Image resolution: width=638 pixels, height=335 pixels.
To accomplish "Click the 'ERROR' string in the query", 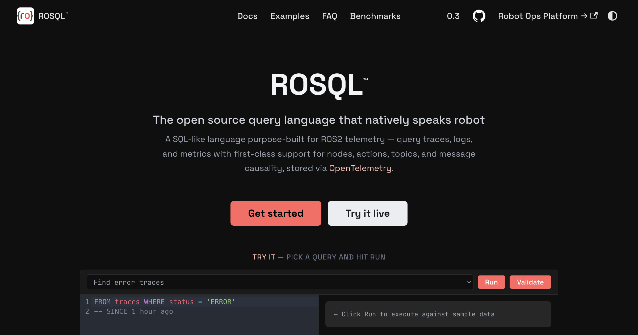I will click(221, 302).
